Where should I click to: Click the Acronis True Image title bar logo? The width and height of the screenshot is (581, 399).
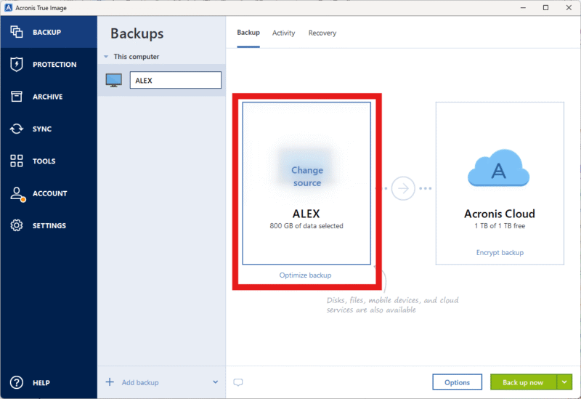pos(8,7)
